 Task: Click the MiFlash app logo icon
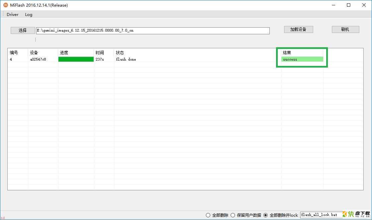(x=5, y=5)
